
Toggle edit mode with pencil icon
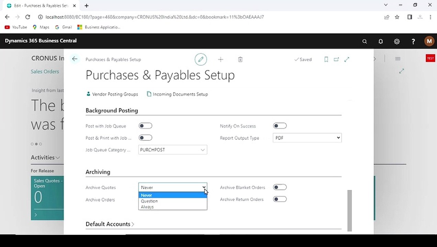click(x=201, y=59)
